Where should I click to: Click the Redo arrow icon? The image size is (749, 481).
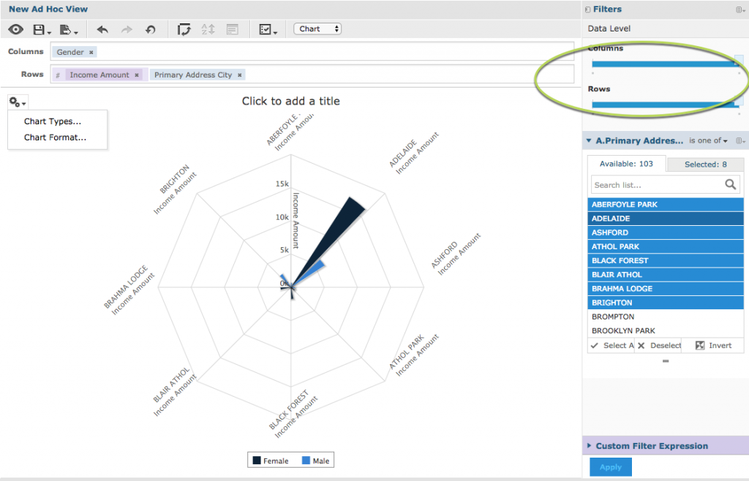click(x=126, y=29)
